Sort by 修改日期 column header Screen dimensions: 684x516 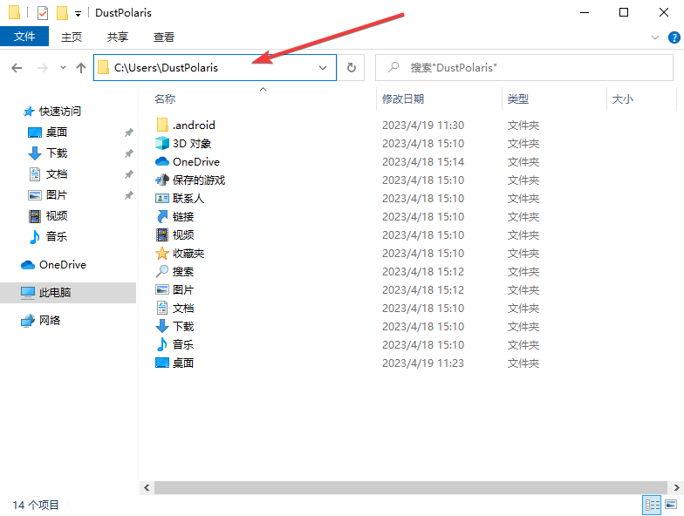403,99
